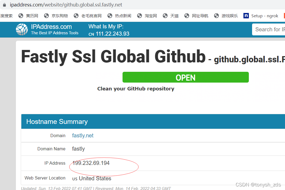Click the Web Server Location label
This screenshot has height=190, width=285.
tap(45, 178)
